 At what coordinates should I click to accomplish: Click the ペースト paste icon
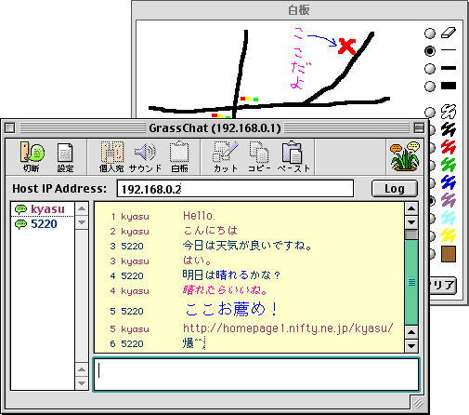coord(293,156)
